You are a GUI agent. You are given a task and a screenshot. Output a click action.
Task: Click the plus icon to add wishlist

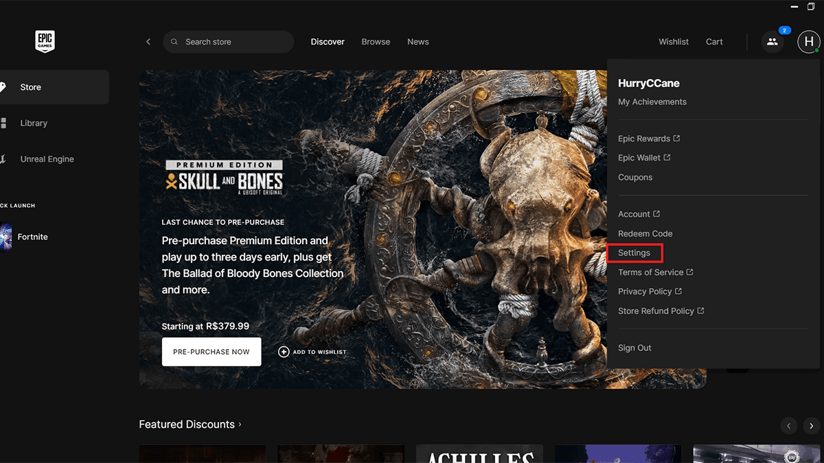[284, 352]
